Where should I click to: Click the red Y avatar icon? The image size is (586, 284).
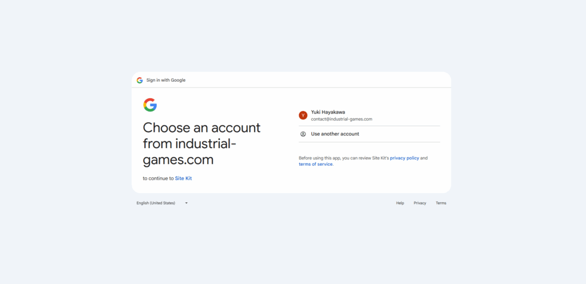pyautogui.click(x=303, y=115)
